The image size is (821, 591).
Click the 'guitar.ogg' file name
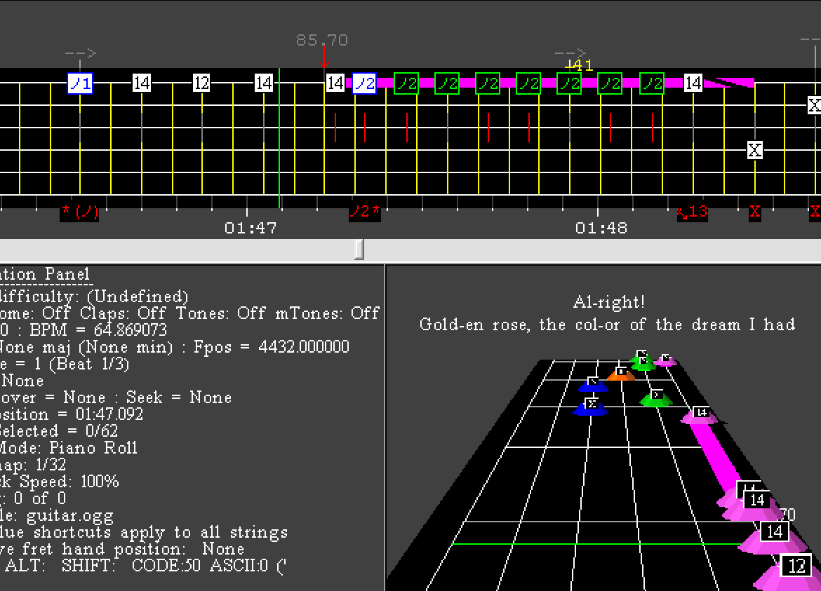click(x=69, y=516)
